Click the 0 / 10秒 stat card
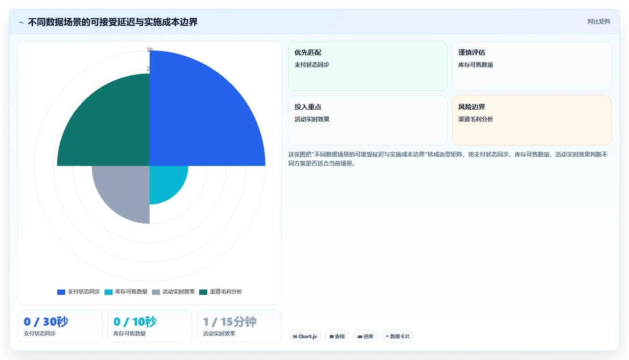 point(150,326)
